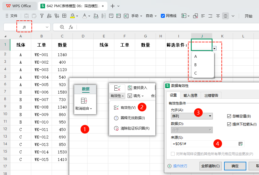This screenshot has height=175, width=259.
Task: Click the wrap text icon
Action: click(x=111, y=16)
